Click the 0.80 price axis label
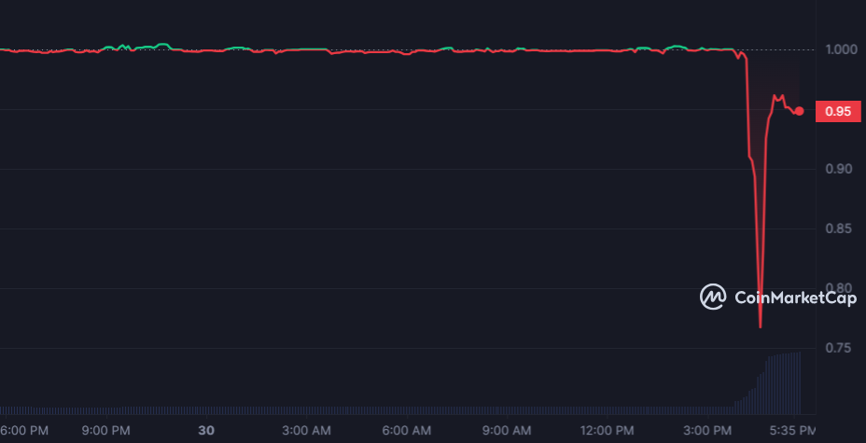Image resolution: width=866 pixels, height=443 pixels. point(837,288)
